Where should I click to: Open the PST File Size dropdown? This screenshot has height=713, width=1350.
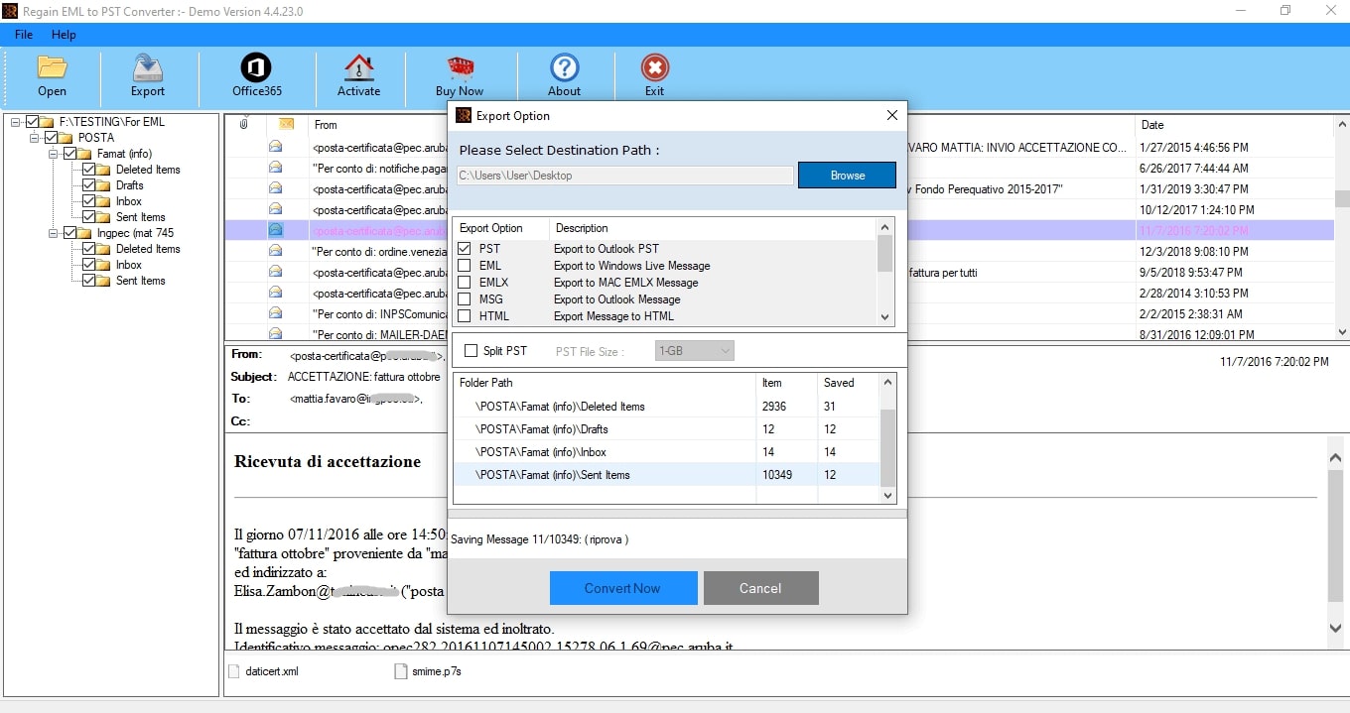(694, 351)
